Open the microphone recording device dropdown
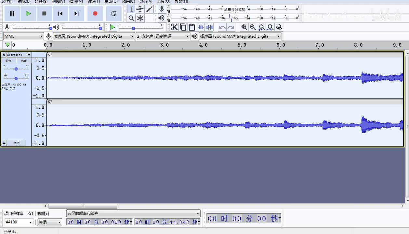This screenshot has width=409, height=234. [94, 36]
